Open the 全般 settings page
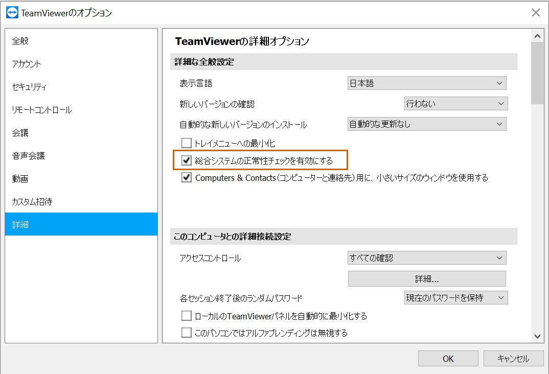This screenshot has width=549, height=374. pyautogui.click(x=81, y=40)
